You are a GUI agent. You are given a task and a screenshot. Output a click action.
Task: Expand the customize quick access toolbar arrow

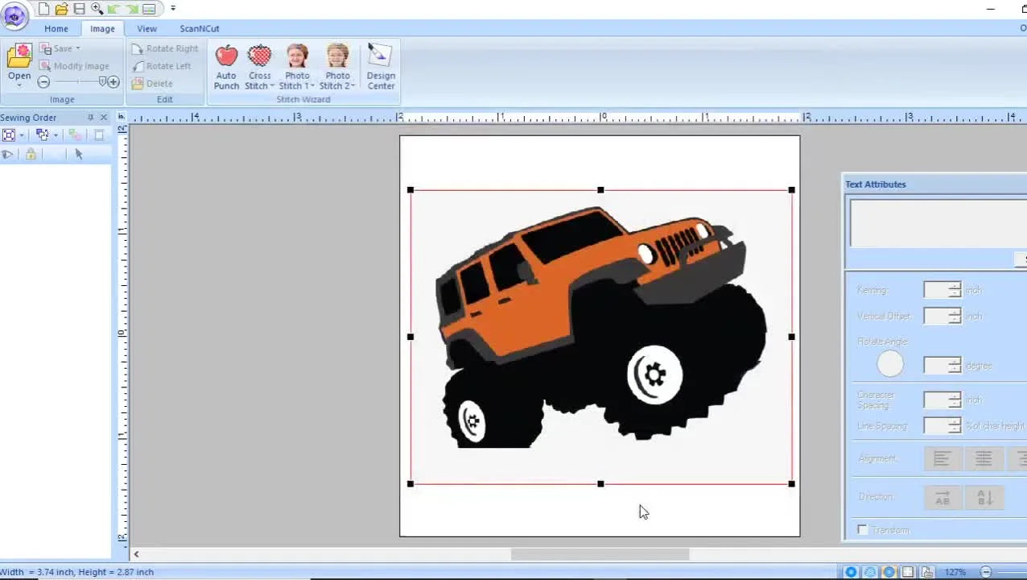(172, 9)
